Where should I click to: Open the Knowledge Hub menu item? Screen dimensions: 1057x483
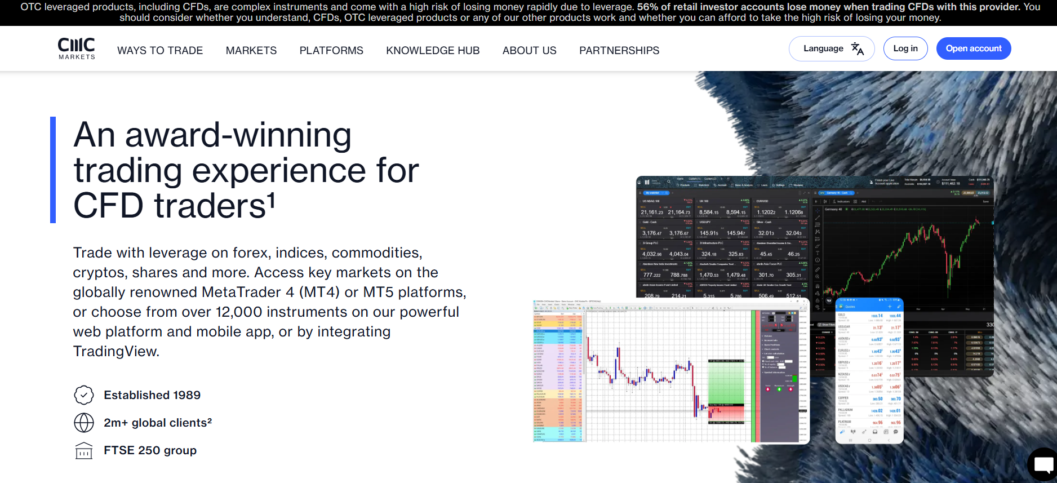point(433,51)
